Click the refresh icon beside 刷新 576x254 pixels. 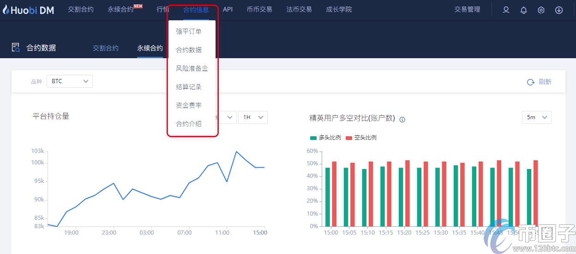click(x=531, y=82)
